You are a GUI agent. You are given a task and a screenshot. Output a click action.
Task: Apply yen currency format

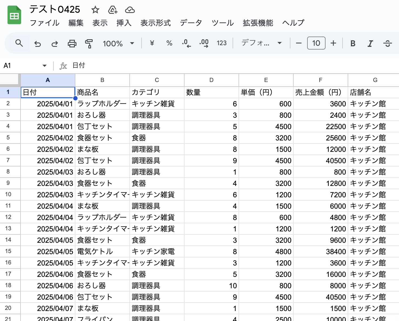pos(152,43)
